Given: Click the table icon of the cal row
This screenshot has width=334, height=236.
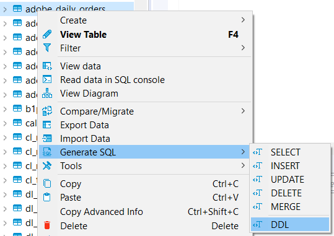Looking at the screenshot, I should (17, 123).
